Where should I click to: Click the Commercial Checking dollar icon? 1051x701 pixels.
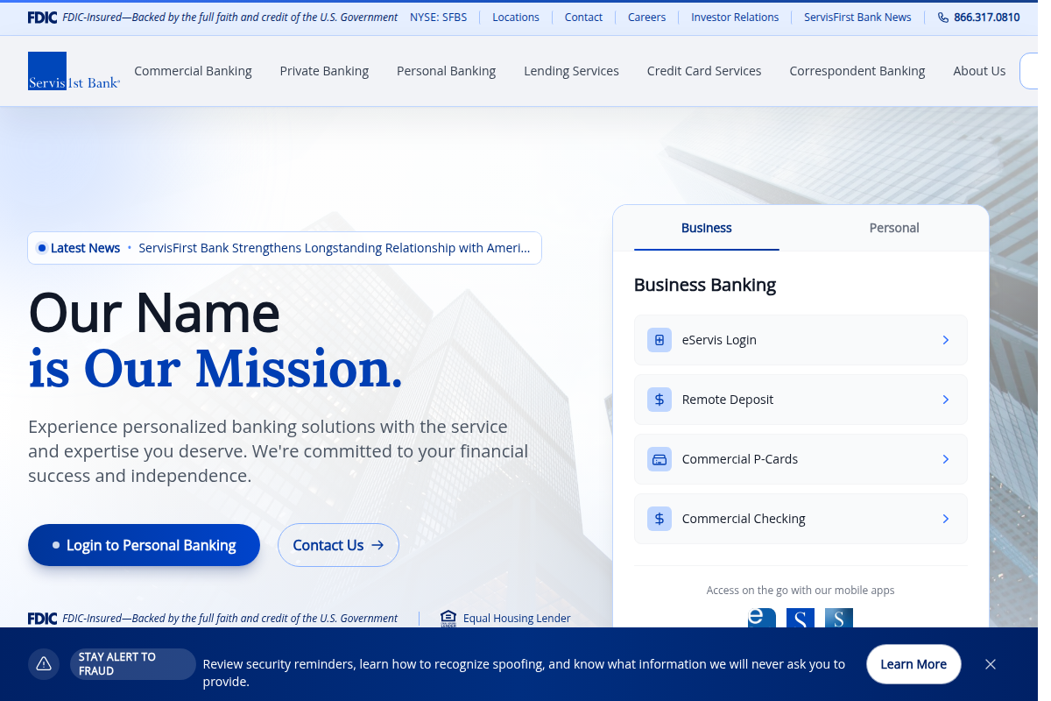[660, 519]
